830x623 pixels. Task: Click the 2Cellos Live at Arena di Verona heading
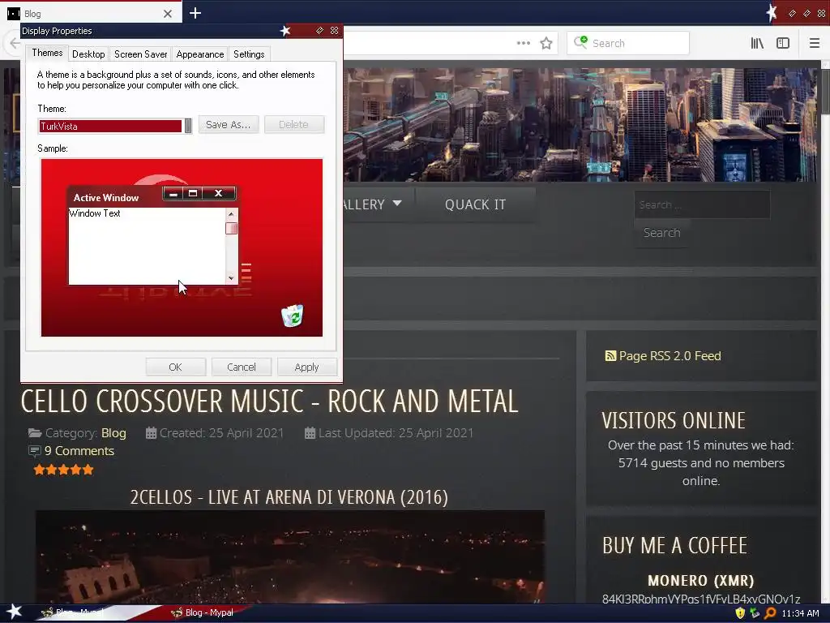(289, 497)
